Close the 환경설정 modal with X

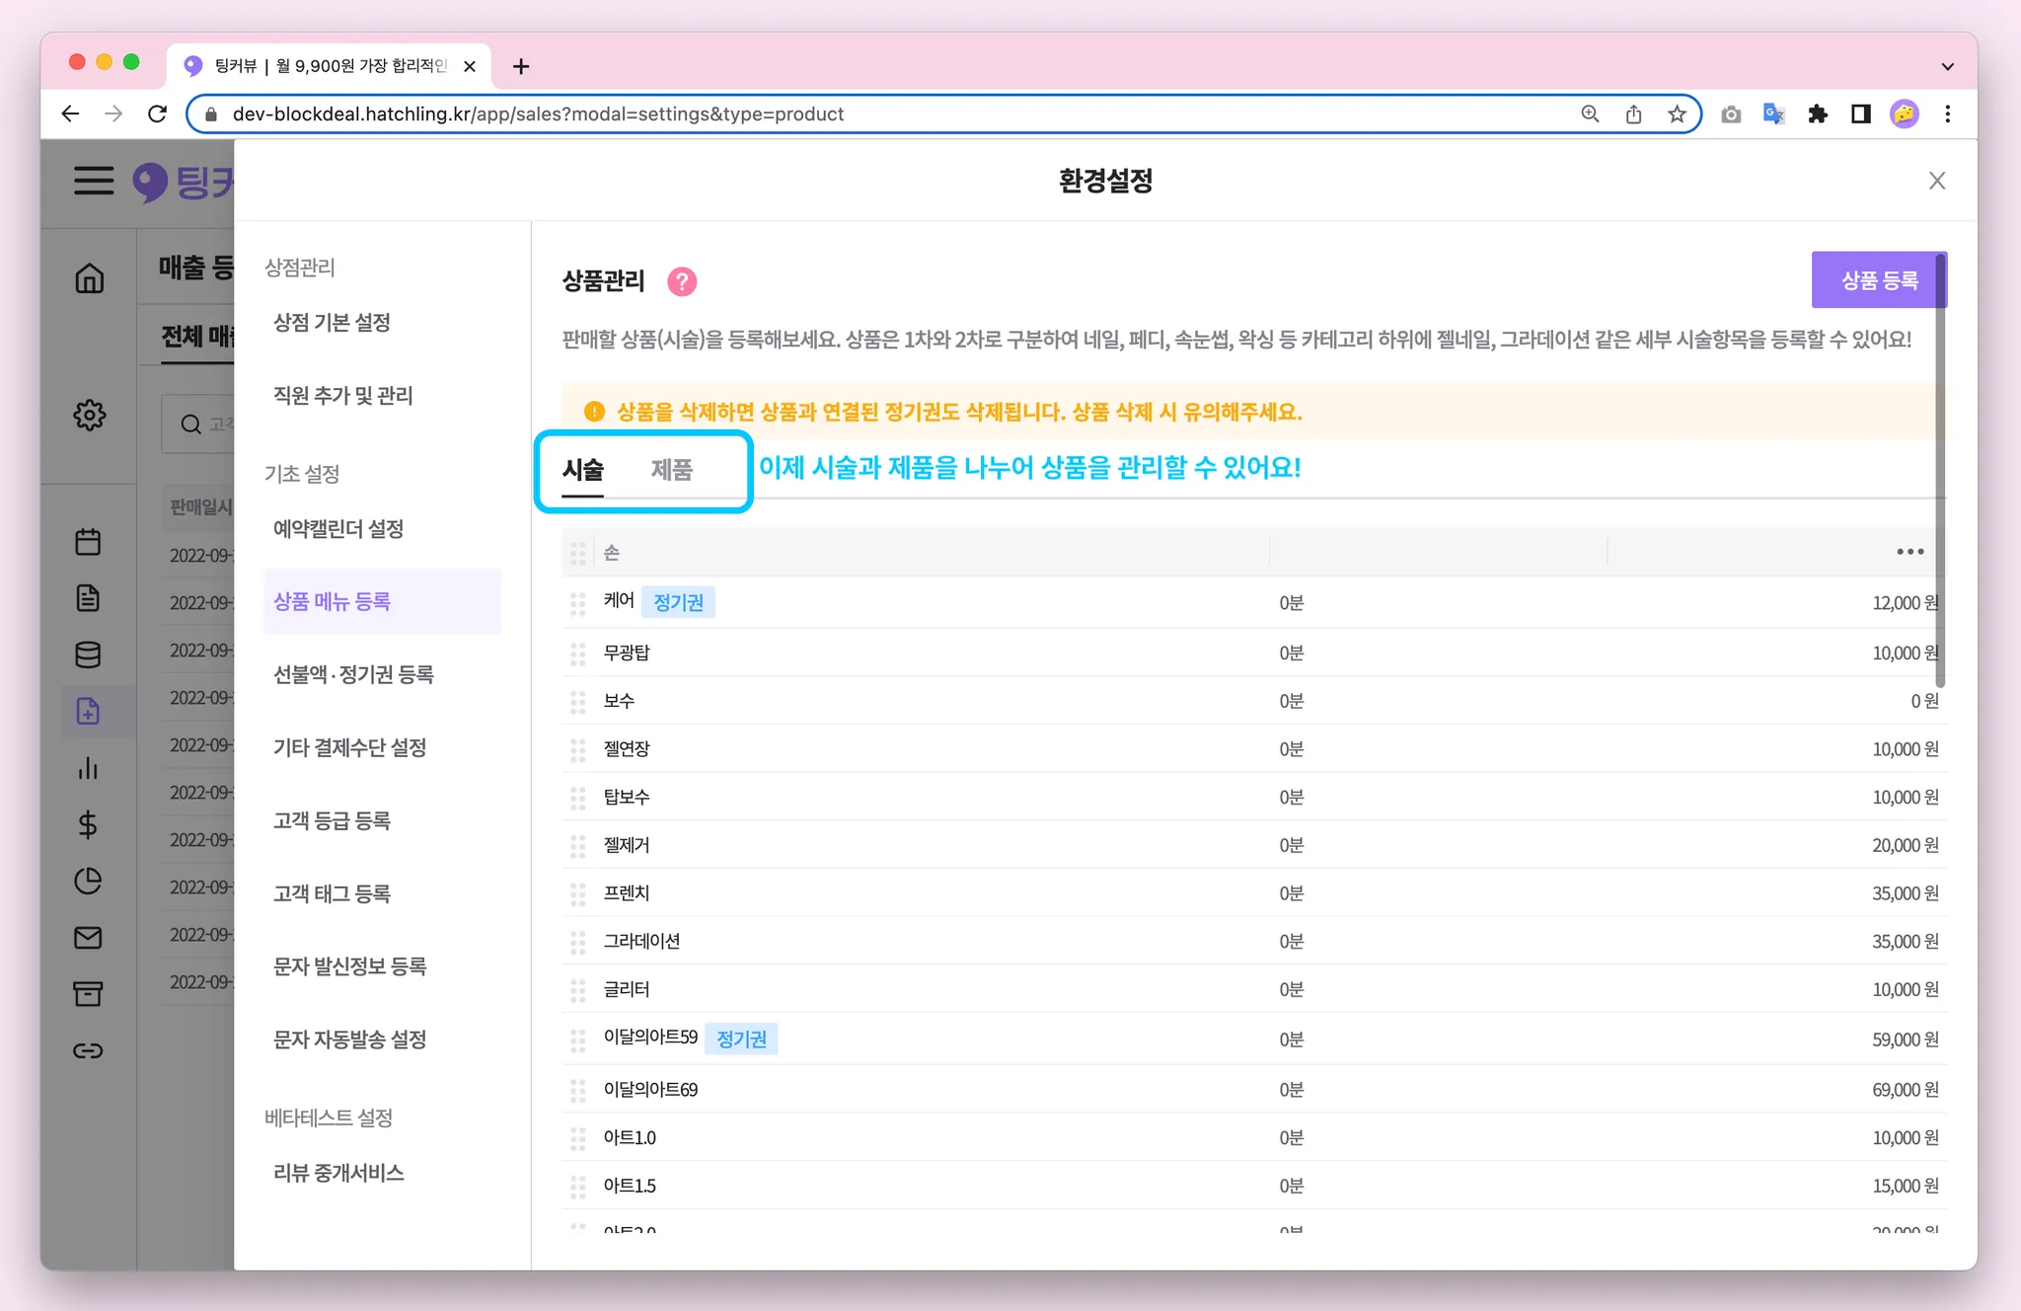click(1936, 181)
